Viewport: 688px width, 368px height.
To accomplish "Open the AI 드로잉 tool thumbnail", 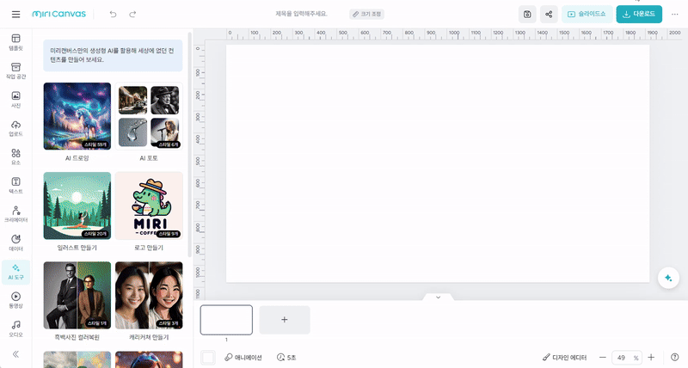I will [x=77, y=116].
